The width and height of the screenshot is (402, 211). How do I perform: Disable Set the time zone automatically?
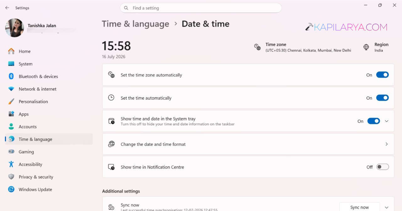[x=383, y=75]
